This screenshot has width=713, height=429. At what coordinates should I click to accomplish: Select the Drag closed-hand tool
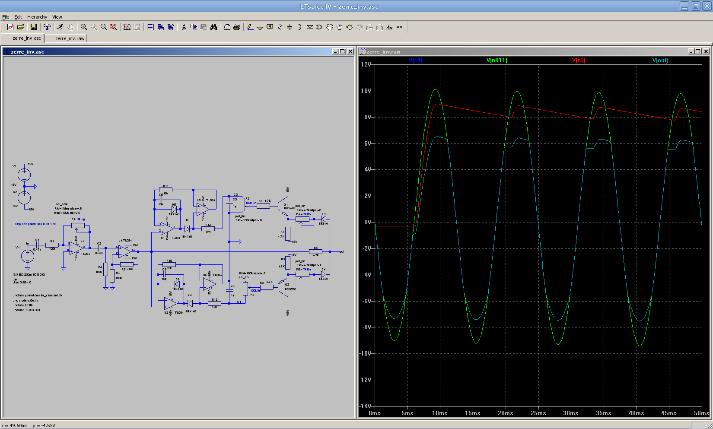click(x=340, y=27)
